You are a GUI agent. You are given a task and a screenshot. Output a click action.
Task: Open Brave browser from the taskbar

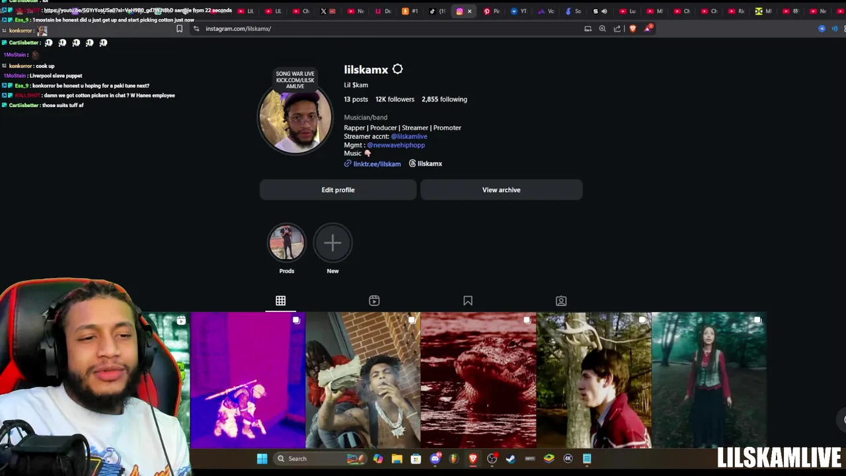tap(473, 459)
